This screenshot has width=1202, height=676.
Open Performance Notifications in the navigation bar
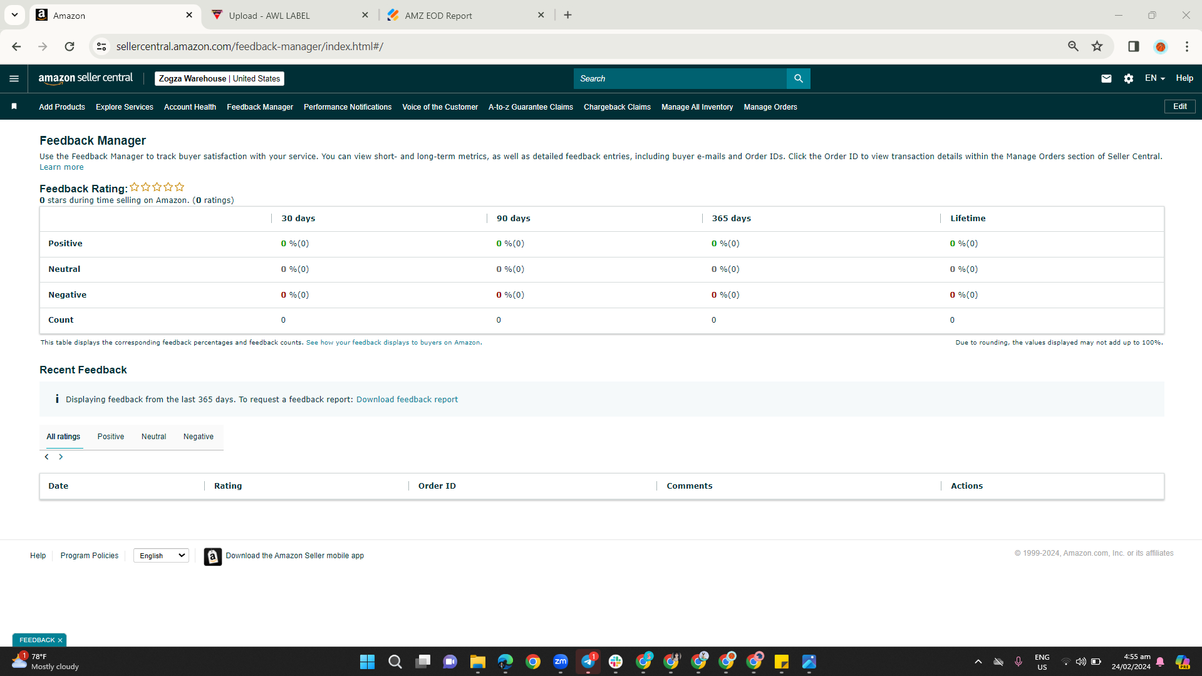[x=348, y=107]
